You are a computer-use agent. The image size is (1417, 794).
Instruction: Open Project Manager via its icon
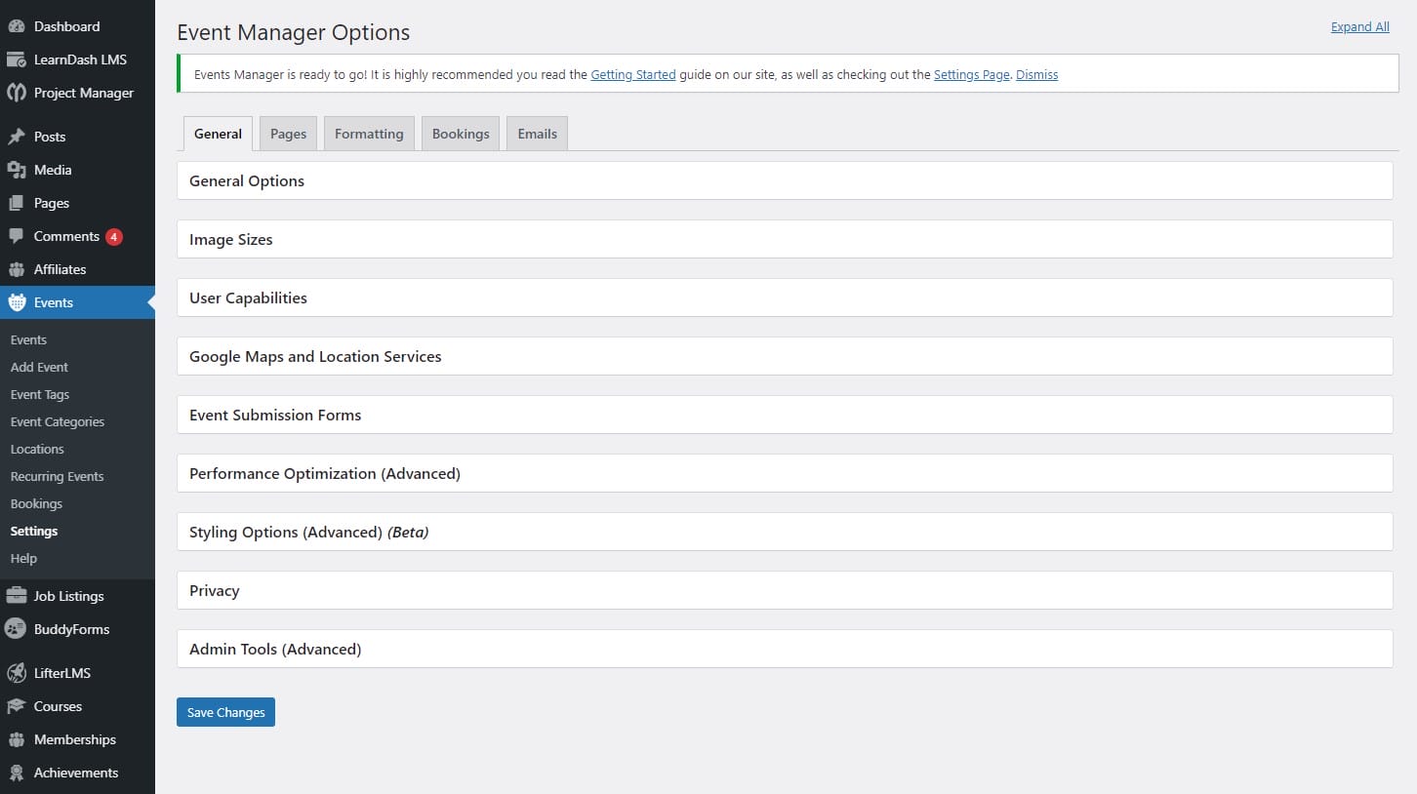click(x=17, y=93)
